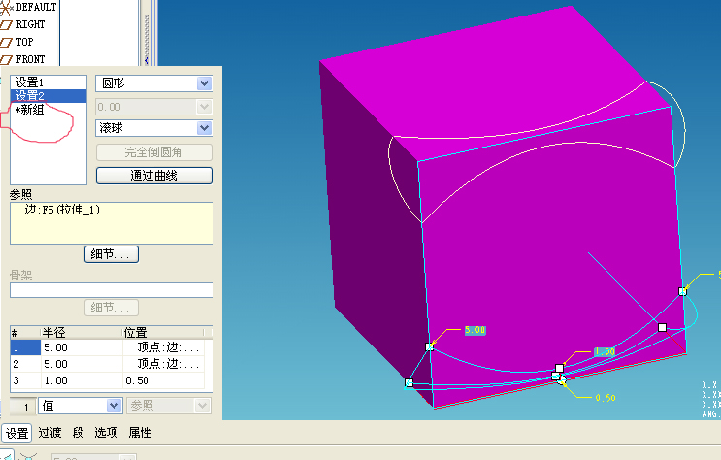721x460 pixels.
Task: Select radius row number 3 in the table
Action: 25,380
